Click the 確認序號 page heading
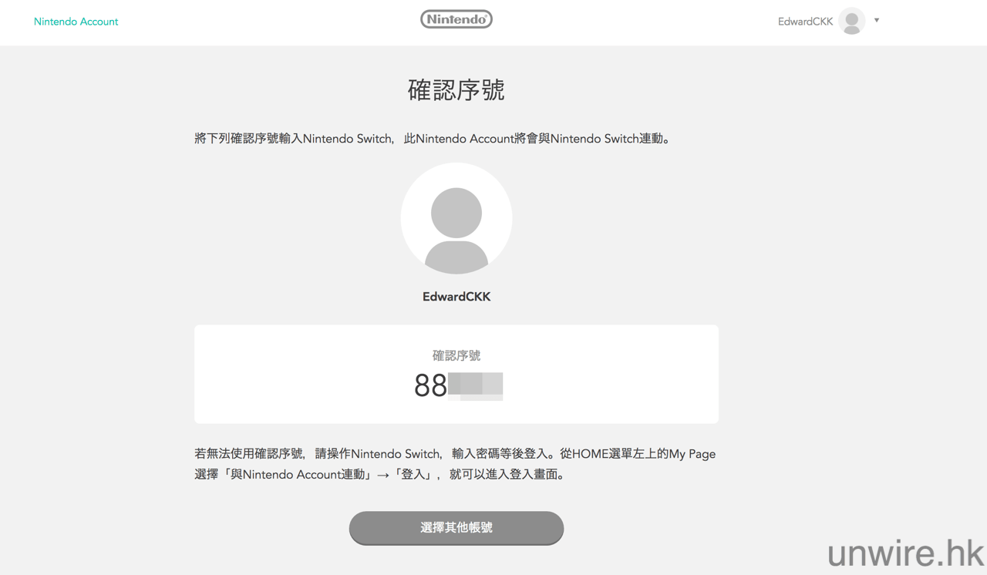This screenshot has width=987, height=575. 456,90
